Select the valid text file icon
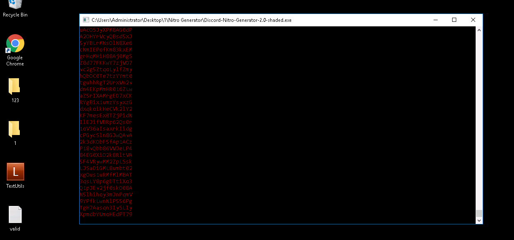 click(15, 219)
